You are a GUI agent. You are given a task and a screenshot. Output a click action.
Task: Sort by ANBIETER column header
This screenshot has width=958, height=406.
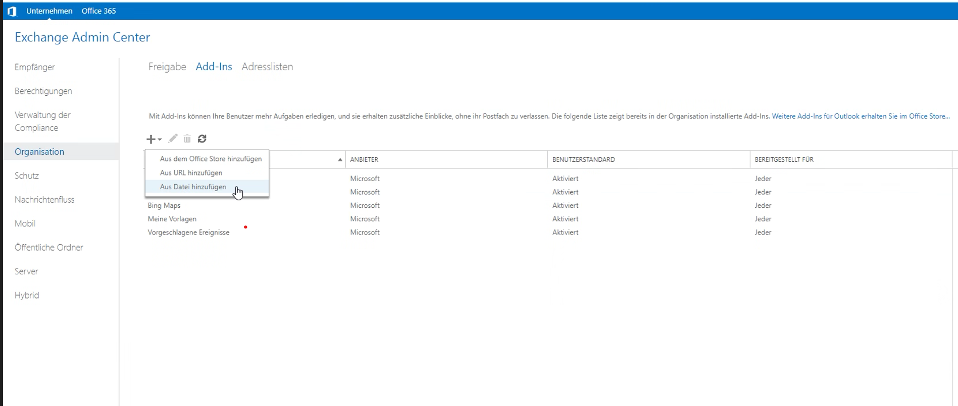446,159
